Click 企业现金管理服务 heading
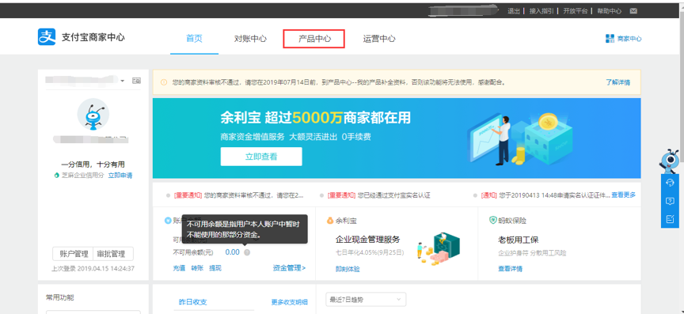Screen dimensions: 684x314 pyautogui.click(x=368, y=240)
